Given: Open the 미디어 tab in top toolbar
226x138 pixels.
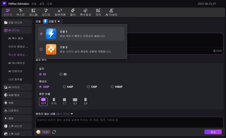Looking at the screenshot, I should [8, 13].
